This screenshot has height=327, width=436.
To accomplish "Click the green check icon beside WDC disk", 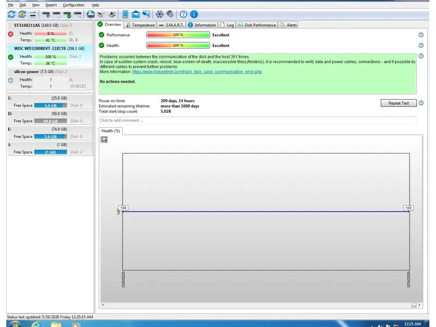I will [x=10, y=57].
